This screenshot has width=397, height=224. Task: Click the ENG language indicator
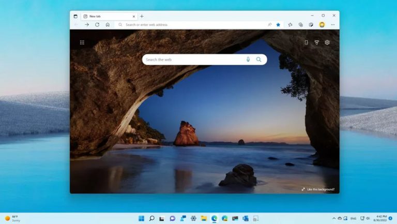(x=354, y=218)
